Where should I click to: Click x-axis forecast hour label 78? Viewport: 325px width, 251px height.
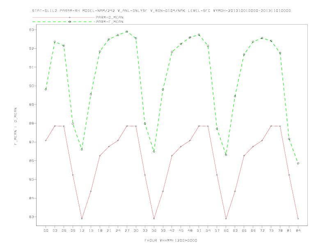pyautogui.click(x=280, y=230)
